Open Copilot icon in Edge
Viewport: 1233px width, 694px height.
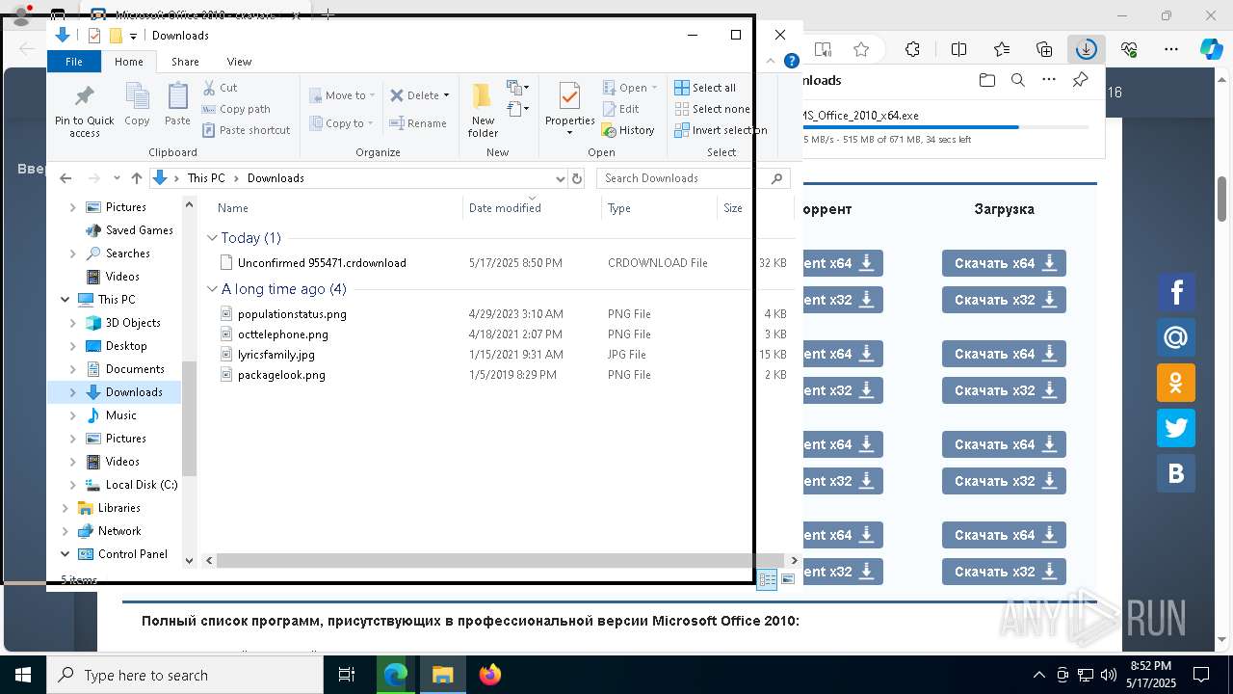[x=1211, y=49]
